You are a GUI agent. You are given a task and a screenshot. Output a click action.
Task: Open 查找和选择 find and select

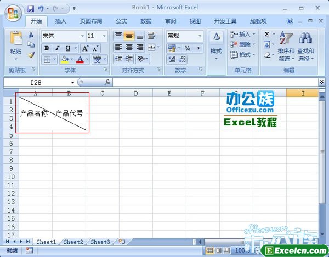pyautogui.click(x=305, y=46)
